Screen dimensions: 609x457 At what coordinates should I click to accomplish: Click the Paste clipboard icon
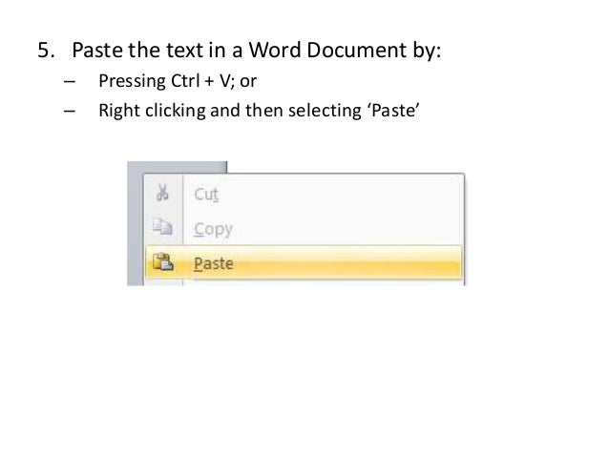tap(162, 261)
